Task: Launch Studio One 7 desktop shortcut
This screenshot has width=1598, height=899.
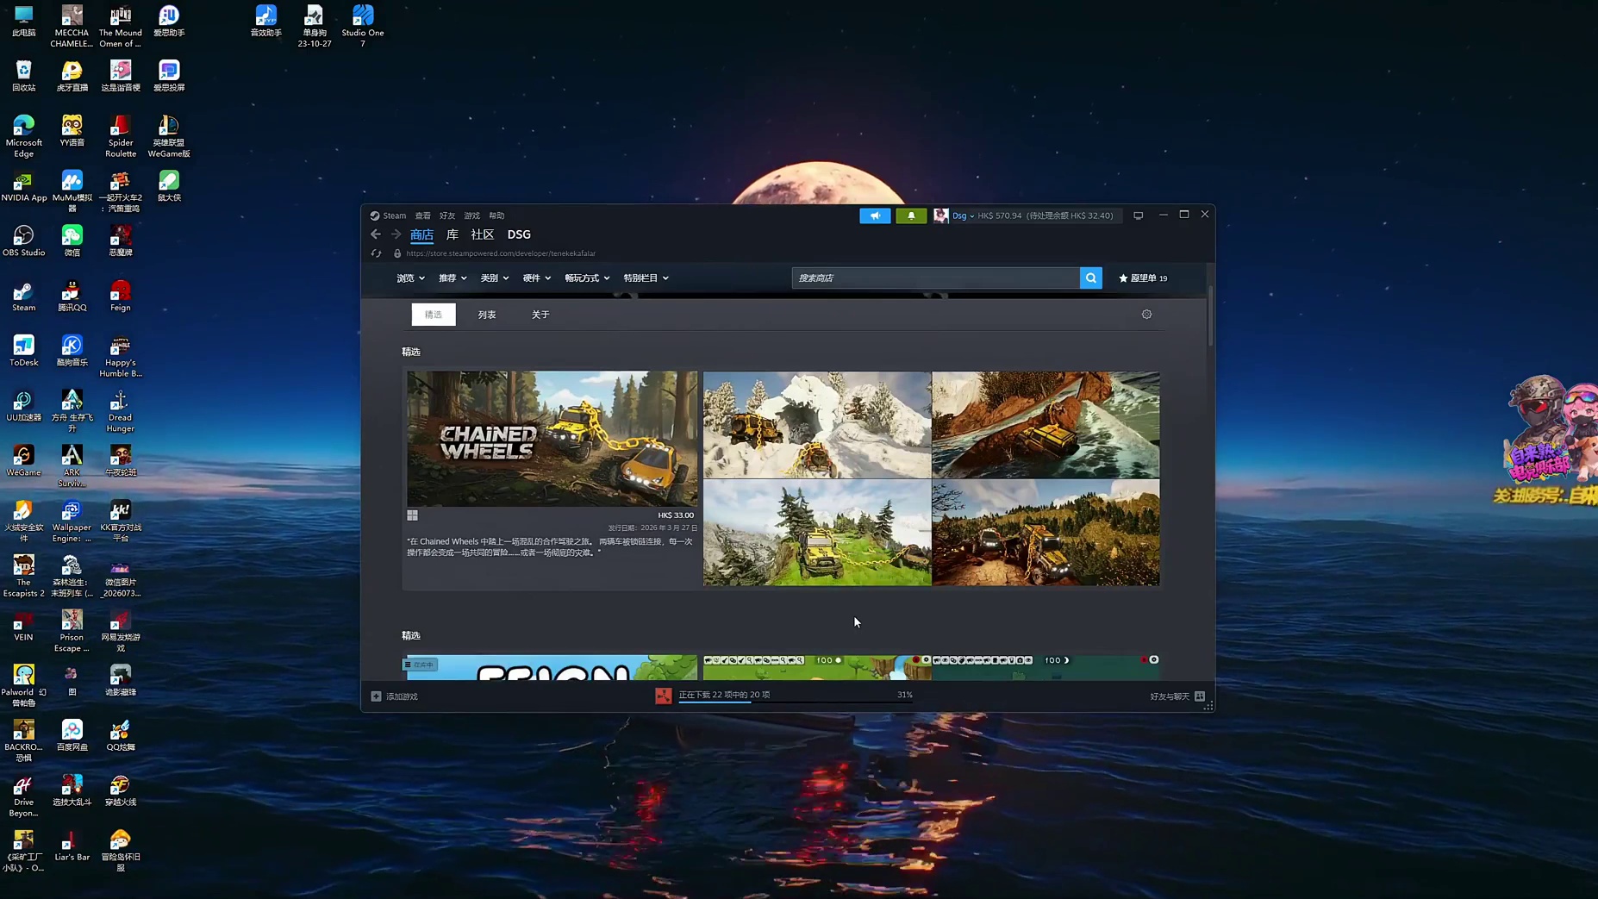Action: pos(363,27)
